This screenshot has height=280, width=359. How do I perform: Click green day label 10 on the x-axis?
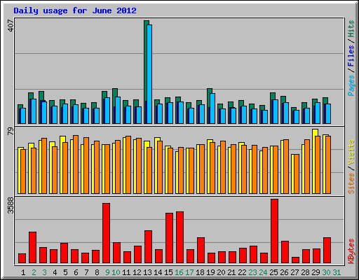(116, 272)
